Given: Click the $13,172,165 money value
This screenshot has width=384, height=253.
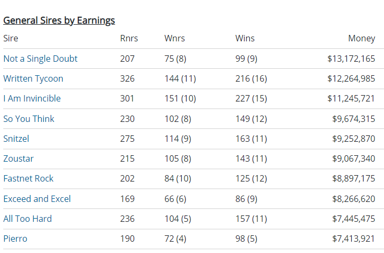Looking at the screenshot, I should pos(351,59).
